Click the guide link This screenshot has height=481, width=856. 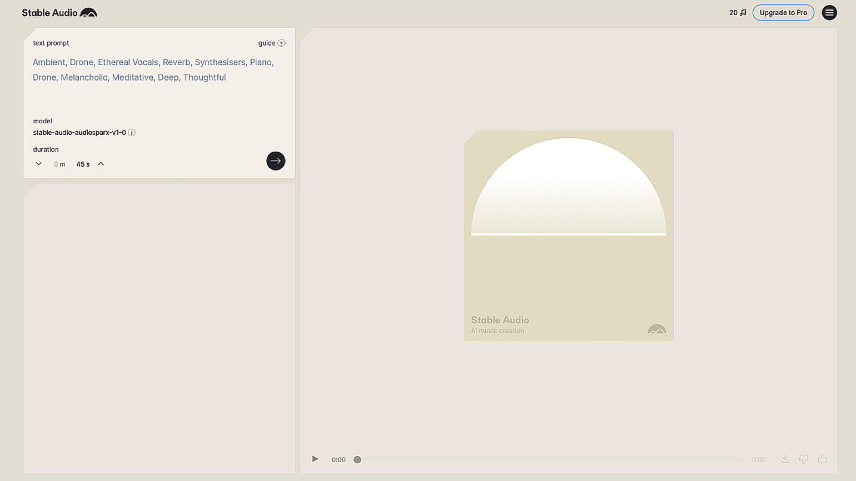point(267,43)
